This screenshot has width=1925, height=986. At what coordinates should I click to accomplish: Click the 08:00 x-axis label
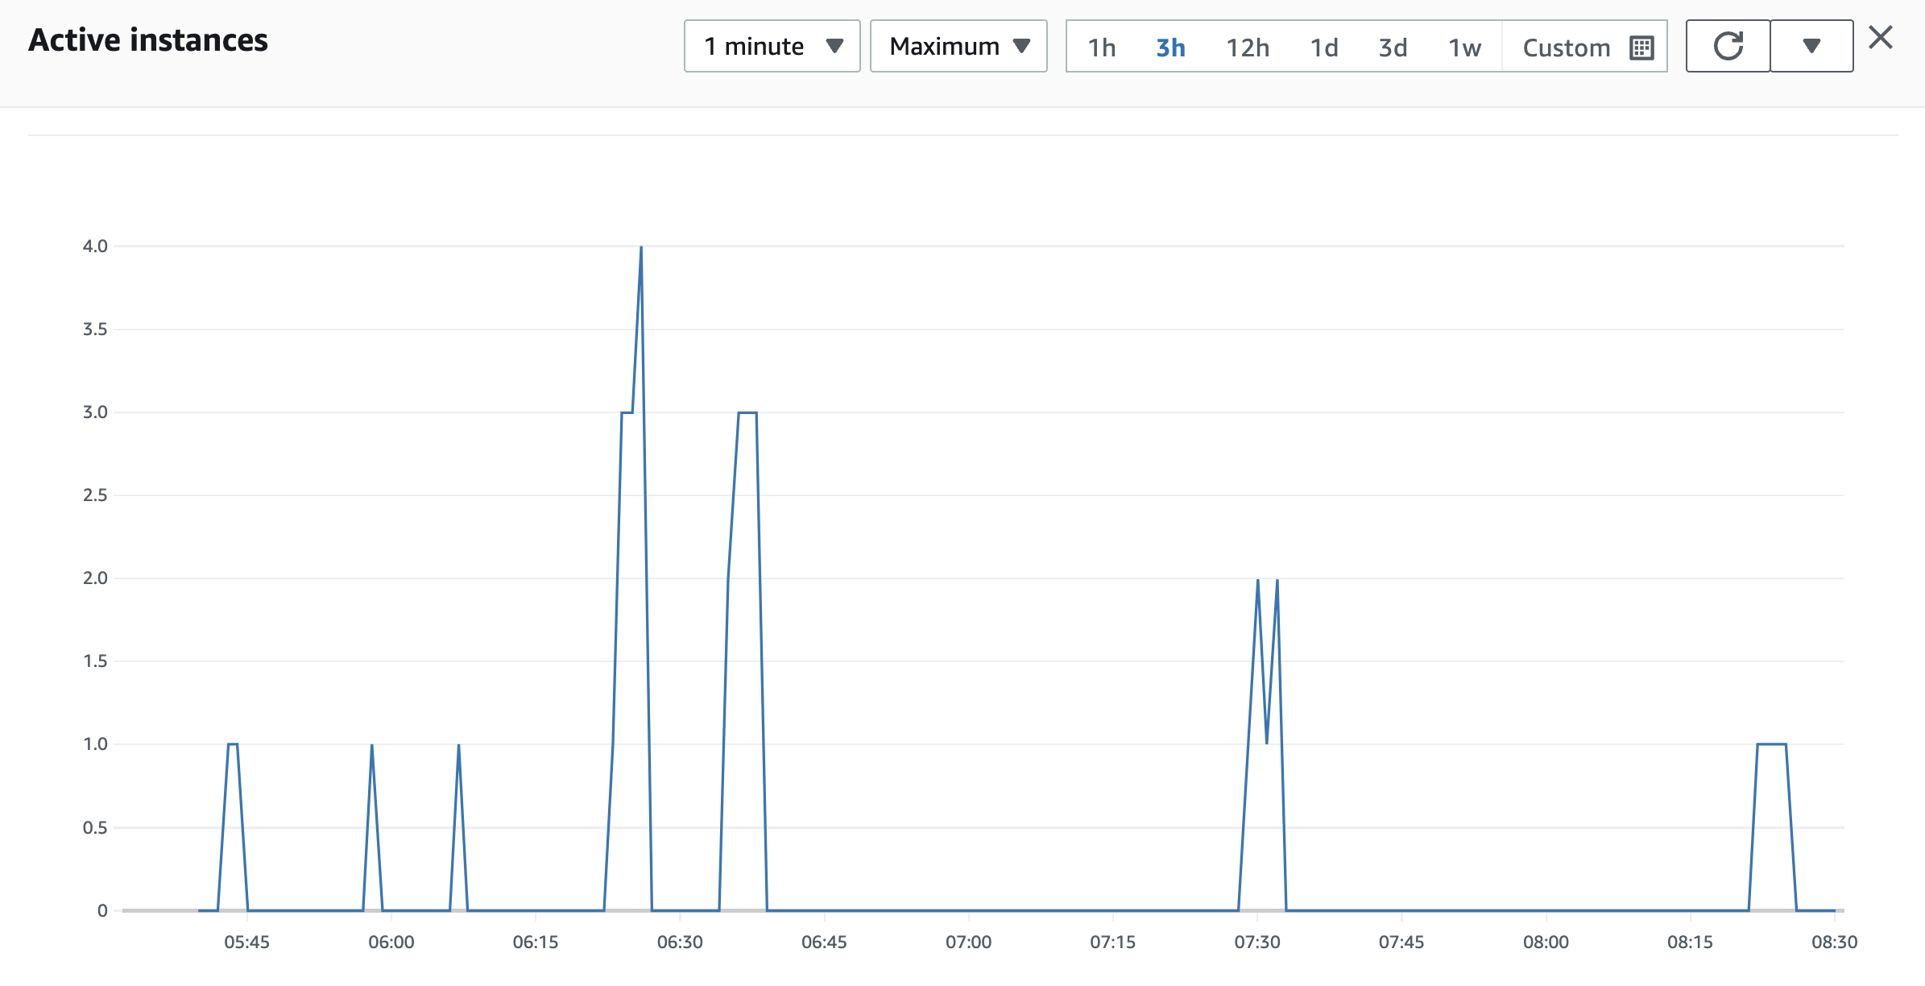coord(1546,942)
